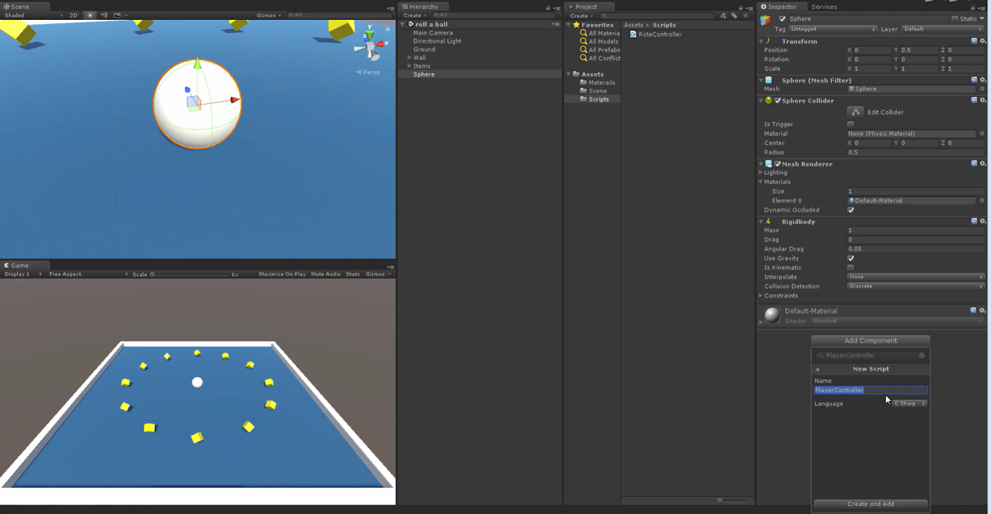Go back using New Script arrow

pos(818,369)
